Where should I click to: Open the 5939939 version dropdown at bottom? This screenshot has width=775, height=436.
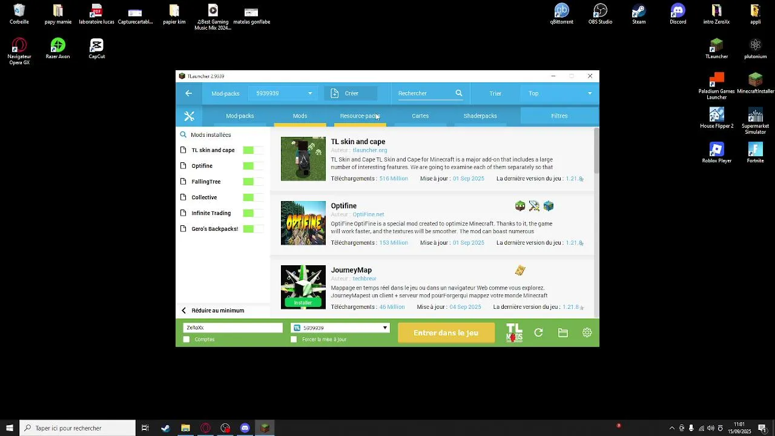click(340, 328)
